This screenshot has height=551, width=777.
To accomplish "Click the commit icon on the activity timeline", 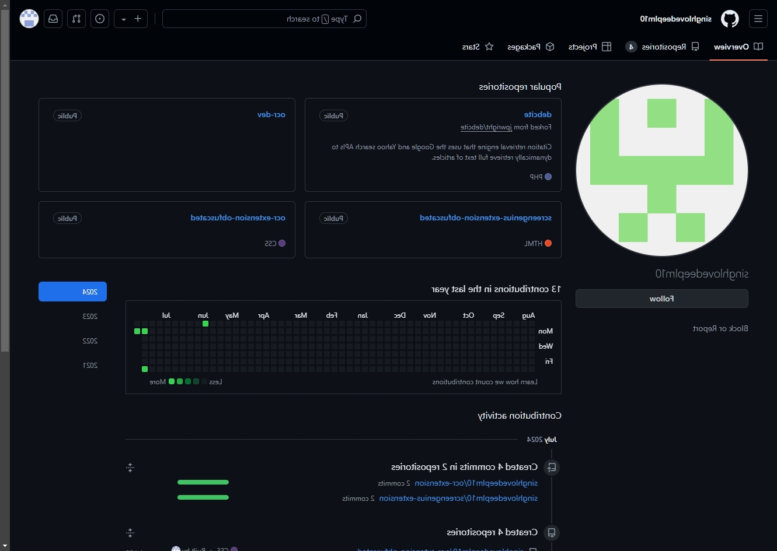I will point(551,468).
